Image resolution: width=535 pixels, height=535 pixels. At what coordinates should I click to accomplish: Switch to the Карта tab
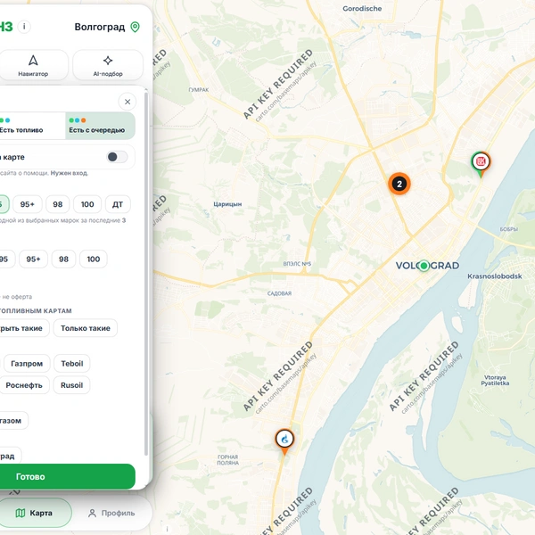(34, 513)
